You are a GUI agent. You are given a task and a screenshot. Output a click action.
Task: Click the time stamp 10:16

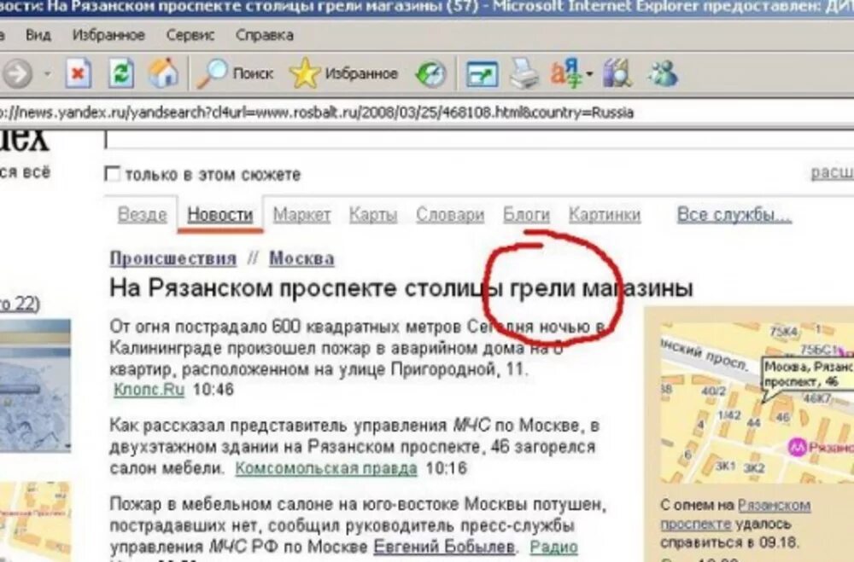tap(446, 468)
